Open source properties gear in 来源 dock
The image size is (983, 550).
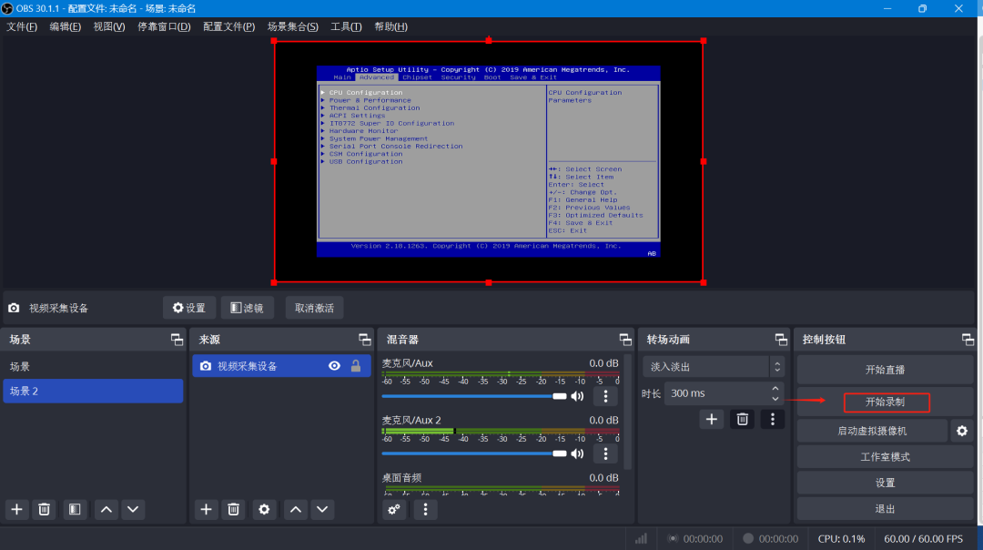coord(265,509)
